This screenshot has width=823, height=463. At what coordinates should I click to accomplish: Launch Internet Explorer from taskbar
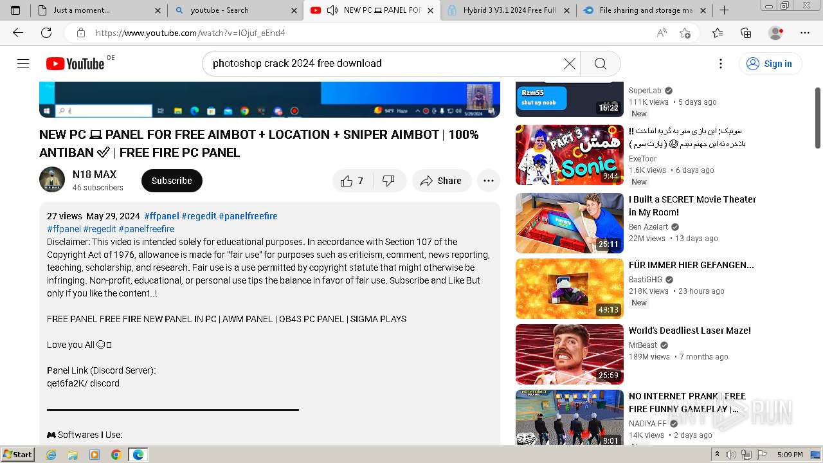[x=51, y=455]
